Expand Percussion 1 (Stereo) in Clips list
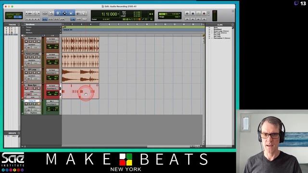This screenshot has height=173, width=308. click(x=212, y=38)
